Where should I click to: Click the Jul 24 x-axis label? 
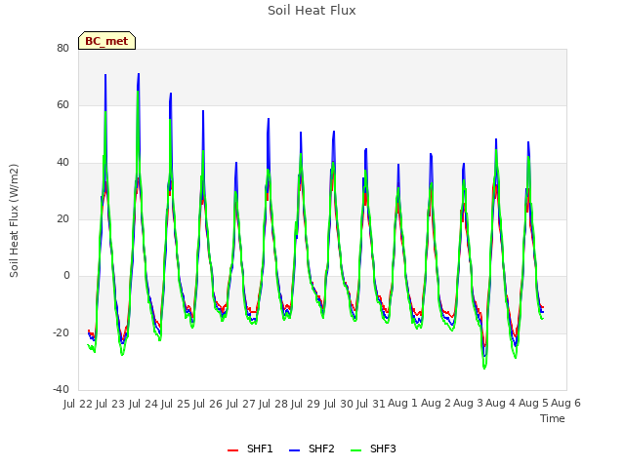[x=144, y=404]
